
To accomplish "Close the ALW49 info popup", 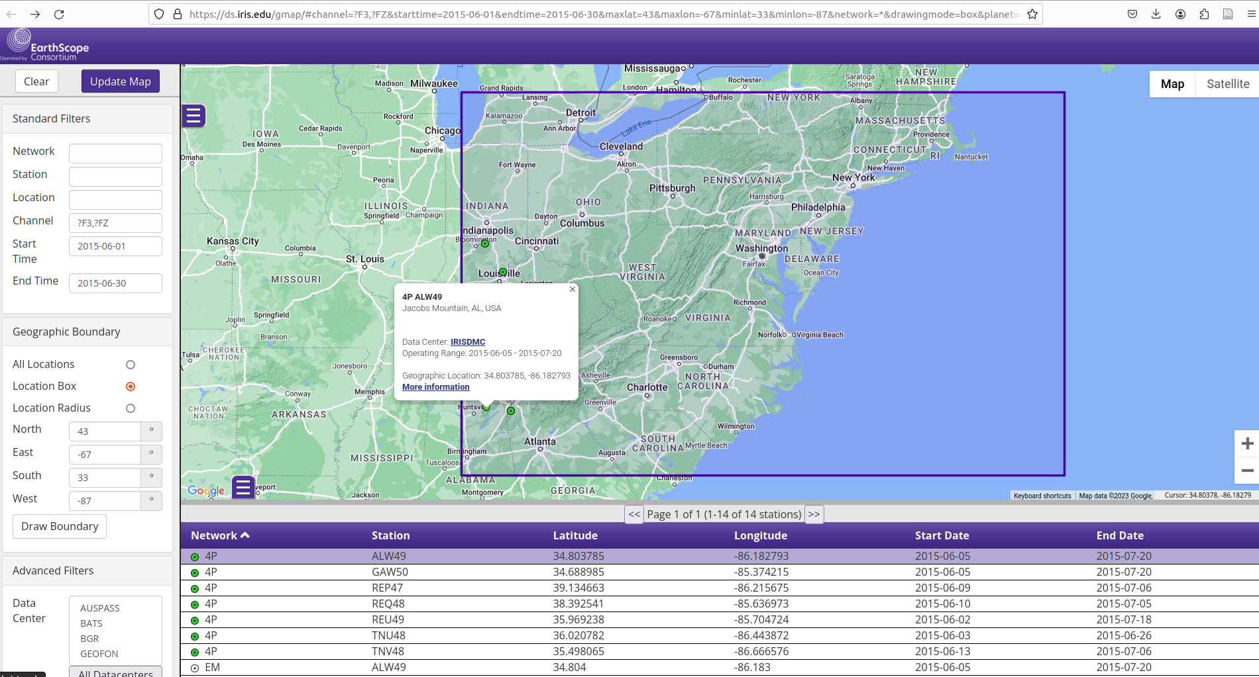I will pos(573,289).
